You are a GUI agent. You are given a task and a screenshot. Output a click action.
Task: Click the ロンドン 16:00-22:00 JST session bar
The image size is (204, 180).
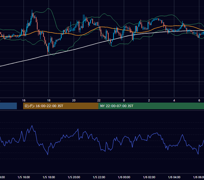[61, 106]
